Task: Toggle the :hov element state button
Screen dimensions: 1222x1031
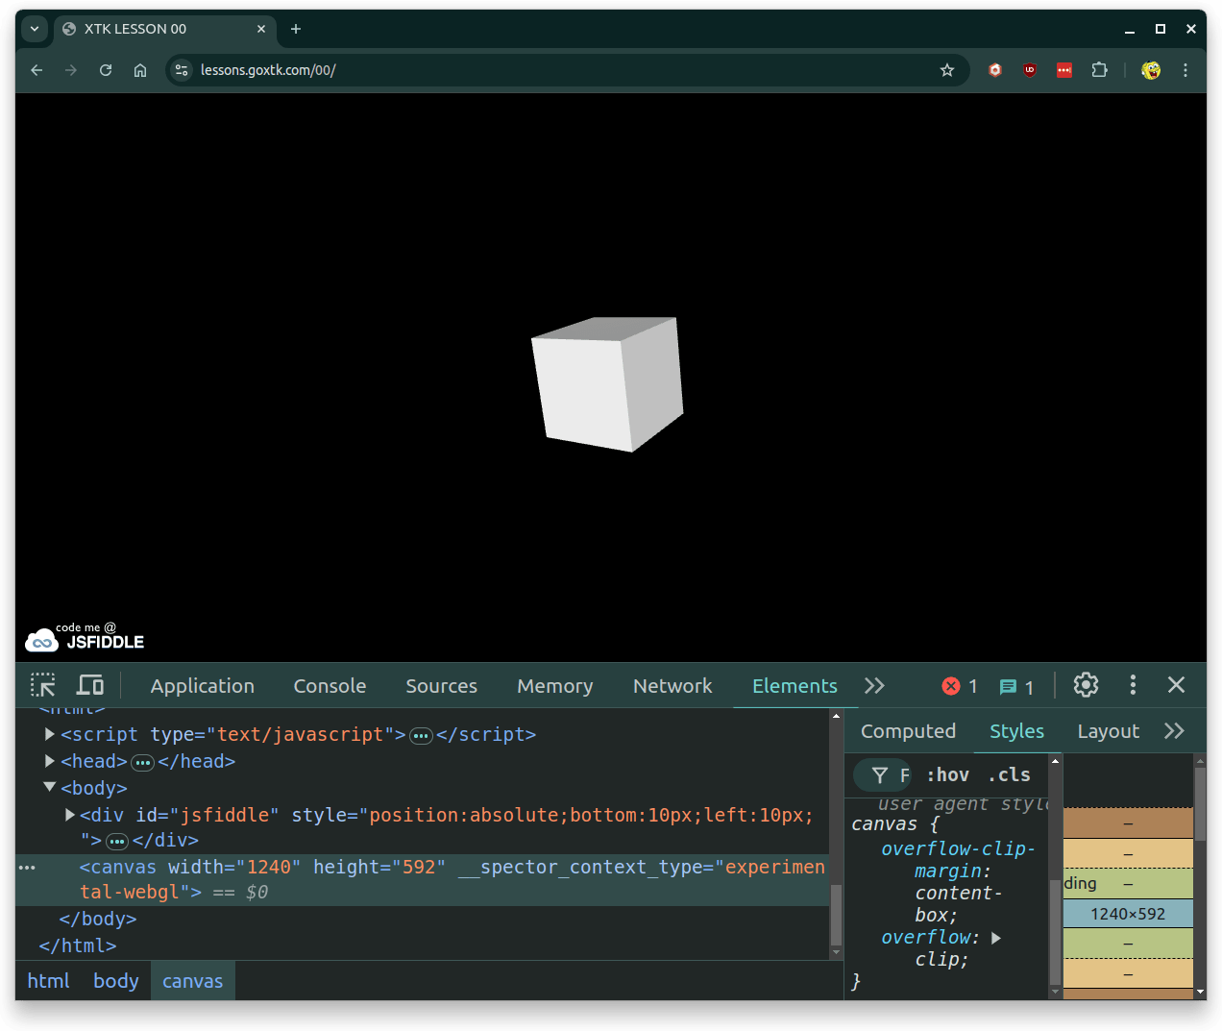Action: pyautogui.click(x=947, y=774)
